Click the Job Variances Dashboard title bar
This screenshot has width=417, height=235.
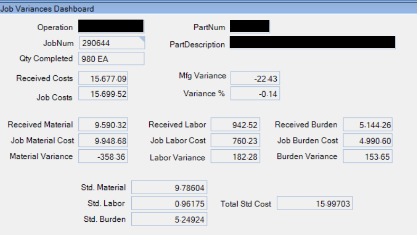pos(208,8)
